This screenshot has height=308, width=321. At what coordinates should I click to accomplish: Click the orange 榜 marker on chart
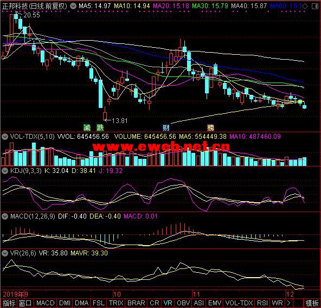tap(210, 128)
